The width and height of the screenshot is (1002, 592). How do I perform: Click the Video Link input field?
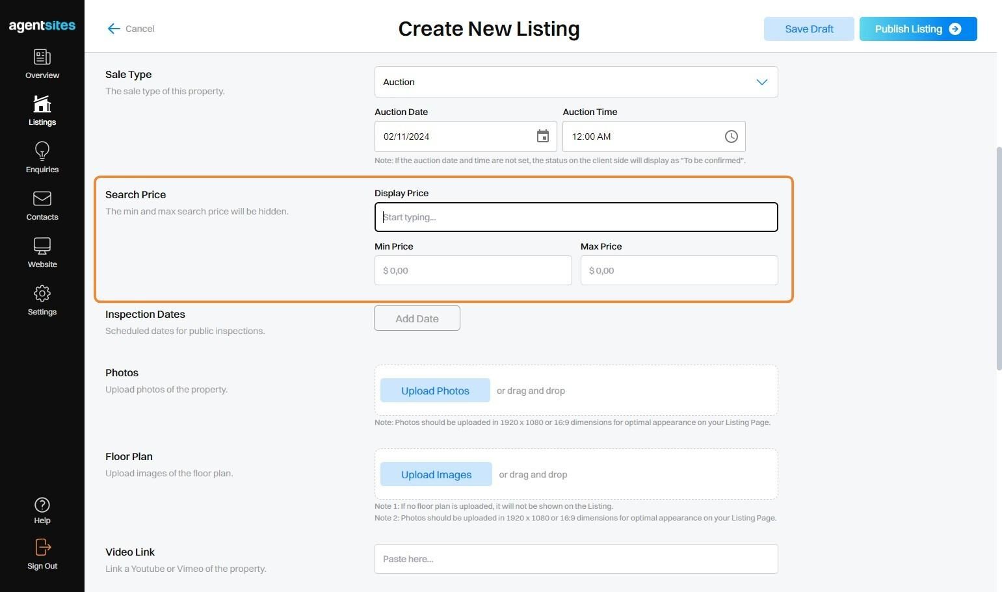576,559
